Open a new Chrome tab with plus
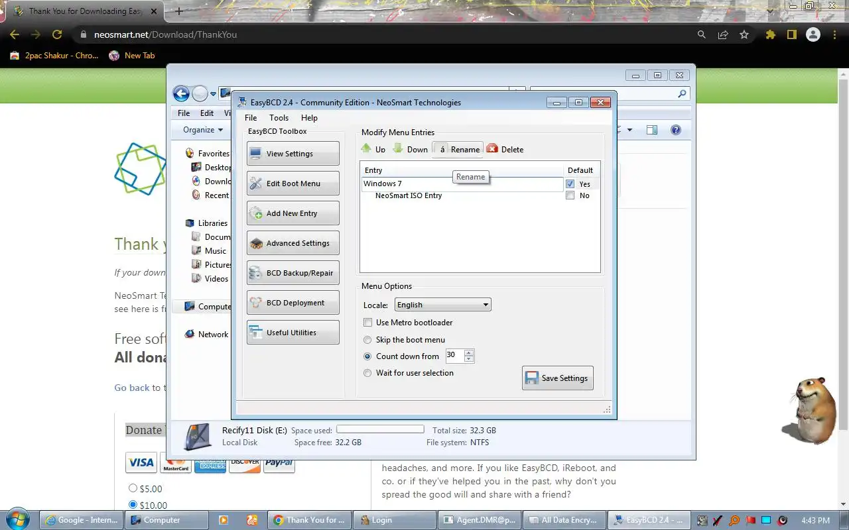 tap(179, 11)
